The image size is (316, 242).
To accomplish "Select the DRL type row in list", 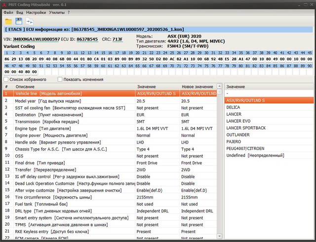I will point(69,210).
